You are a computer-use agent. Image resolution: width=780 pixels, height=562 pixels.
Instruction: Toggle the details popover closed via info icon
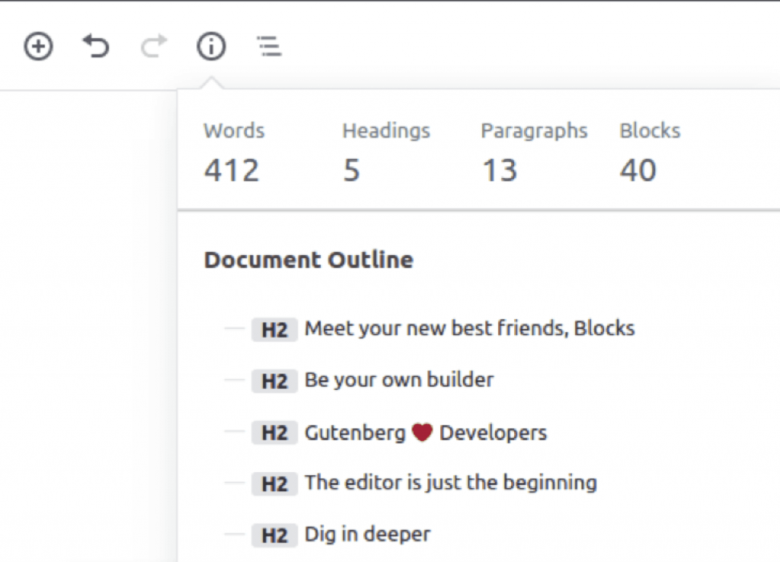211,46
